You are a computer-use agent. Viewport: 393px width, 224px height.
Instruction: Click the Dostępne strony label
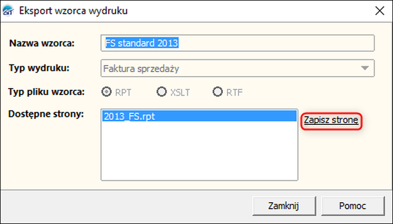46,114
